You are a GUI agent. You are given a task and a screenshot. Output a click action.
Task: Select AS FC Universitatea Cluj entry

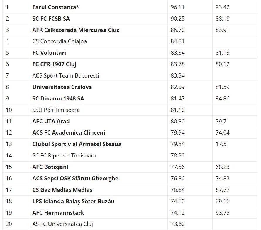tap(62, 224)
